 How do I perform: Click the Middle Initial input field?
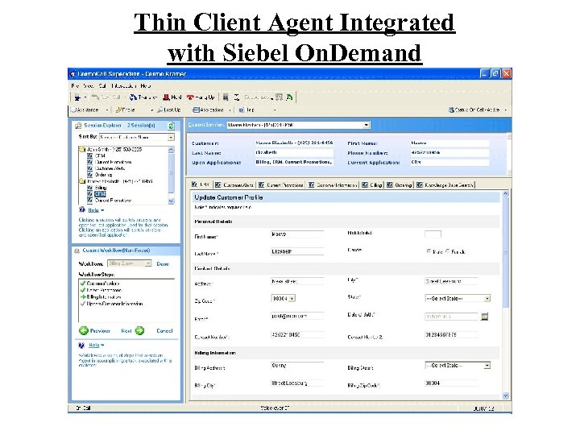(433, 234)
